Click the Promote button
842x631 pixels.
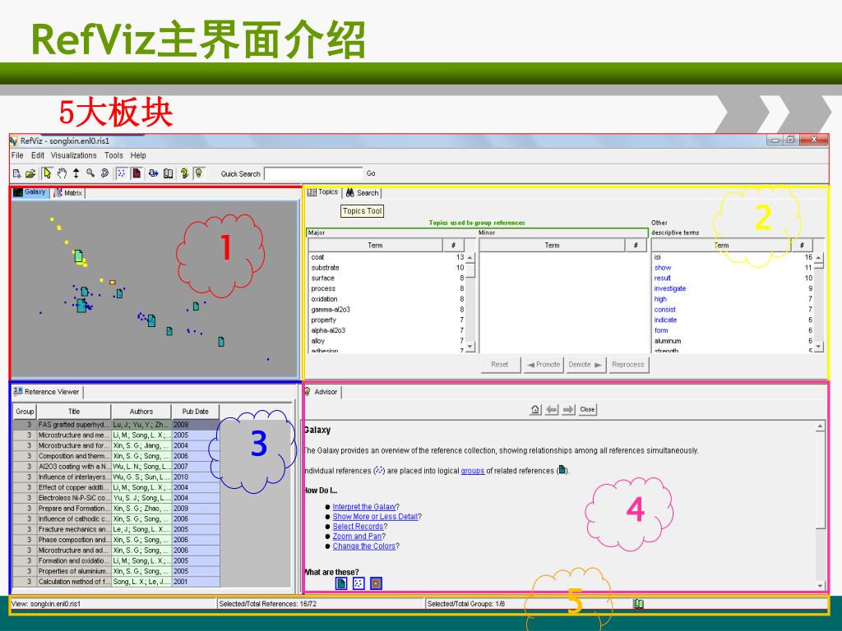pyautogui.click(x=544, y=364)
